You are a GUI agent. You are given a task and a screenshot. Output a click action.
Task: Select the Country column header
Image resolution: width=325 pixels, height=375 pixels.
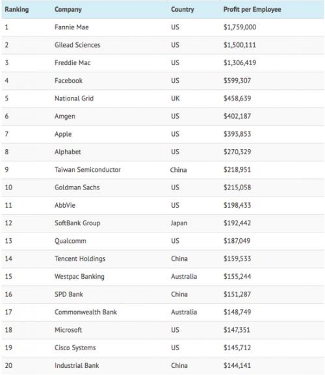[x=183, y=10]
